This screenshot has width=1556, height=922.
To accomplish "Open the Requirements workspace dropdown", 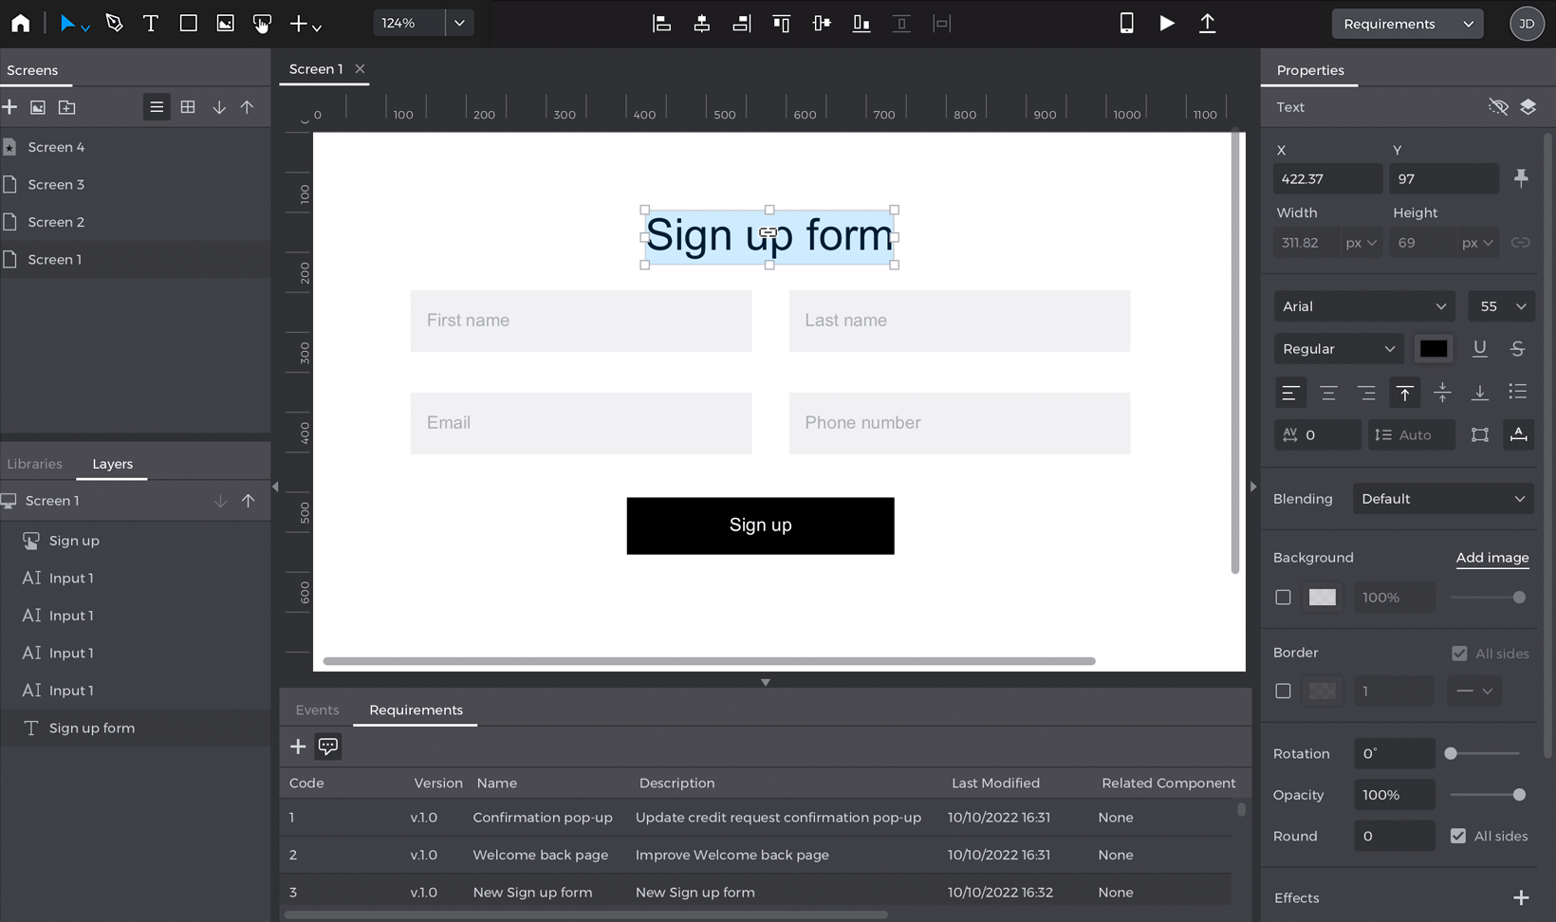I will [1407, 24].
